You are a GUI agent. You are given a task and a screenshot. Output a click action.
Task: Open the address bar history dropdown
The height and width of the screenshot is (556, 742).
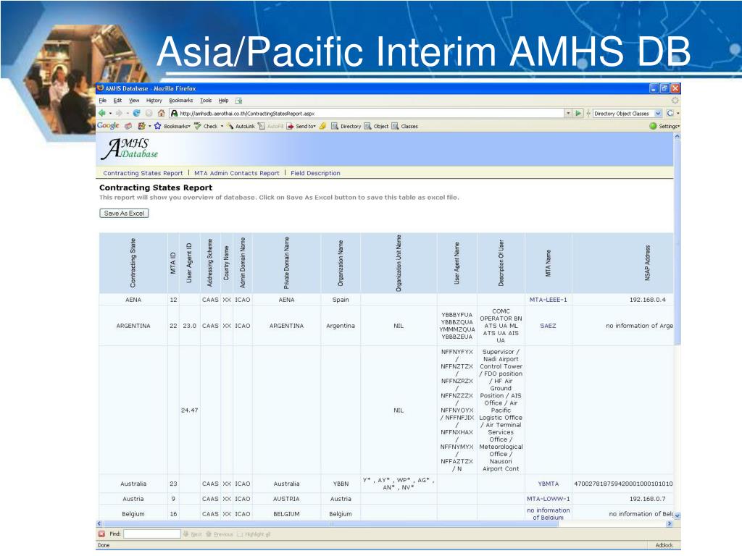point(568,114)
